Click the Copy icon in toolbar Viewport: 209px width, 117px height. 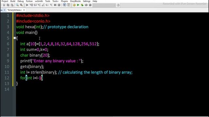(x=8, y=5)
